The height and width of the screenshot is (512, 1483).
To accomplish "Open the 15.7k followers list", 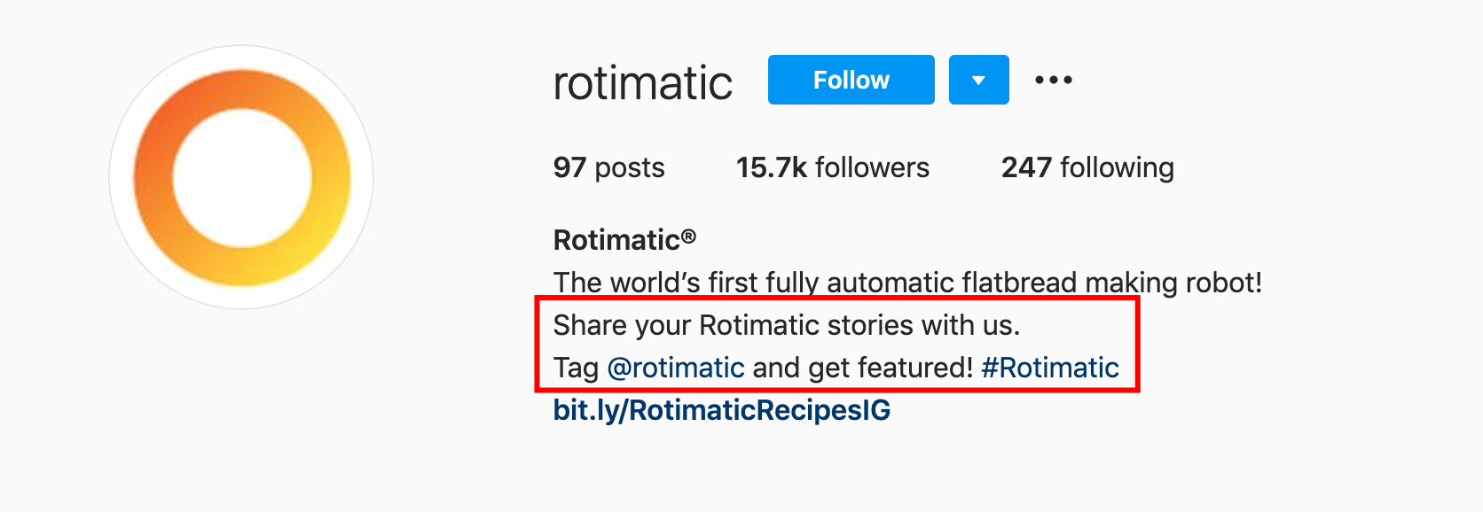I will tap(832, 167).
